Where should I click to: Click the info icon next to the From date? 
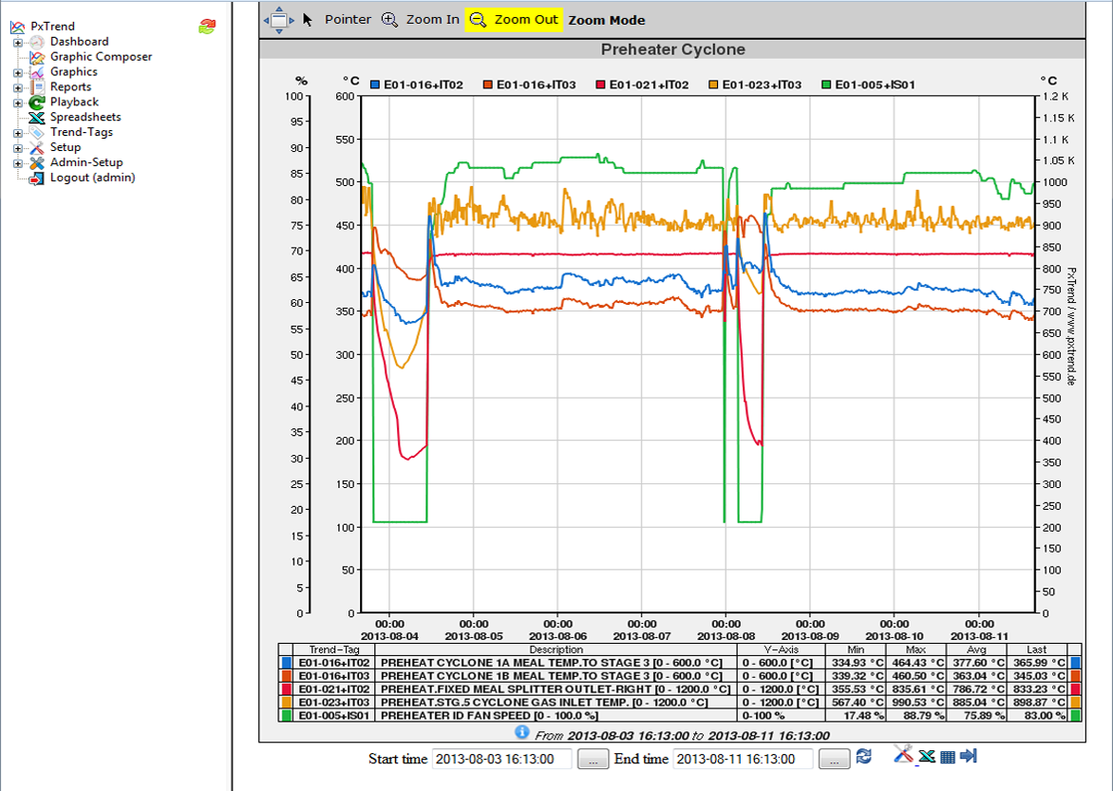(521, 733)
